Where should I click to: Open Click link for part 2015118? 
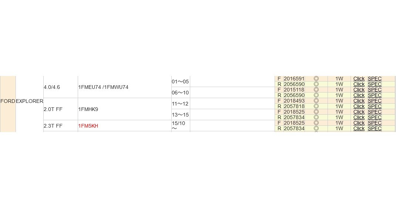[x=359, y=90]
